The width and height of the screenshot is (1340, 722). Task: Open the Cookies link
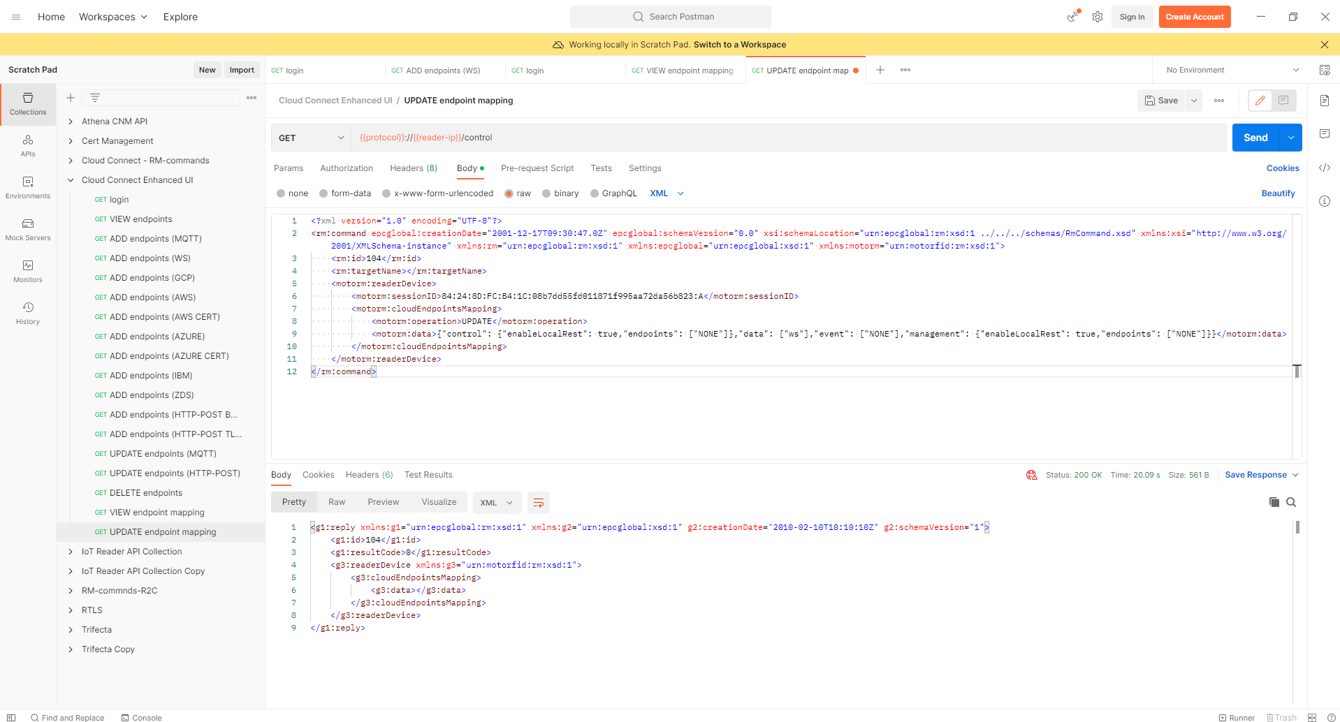pyautogui.click(x=1283, y=168)
